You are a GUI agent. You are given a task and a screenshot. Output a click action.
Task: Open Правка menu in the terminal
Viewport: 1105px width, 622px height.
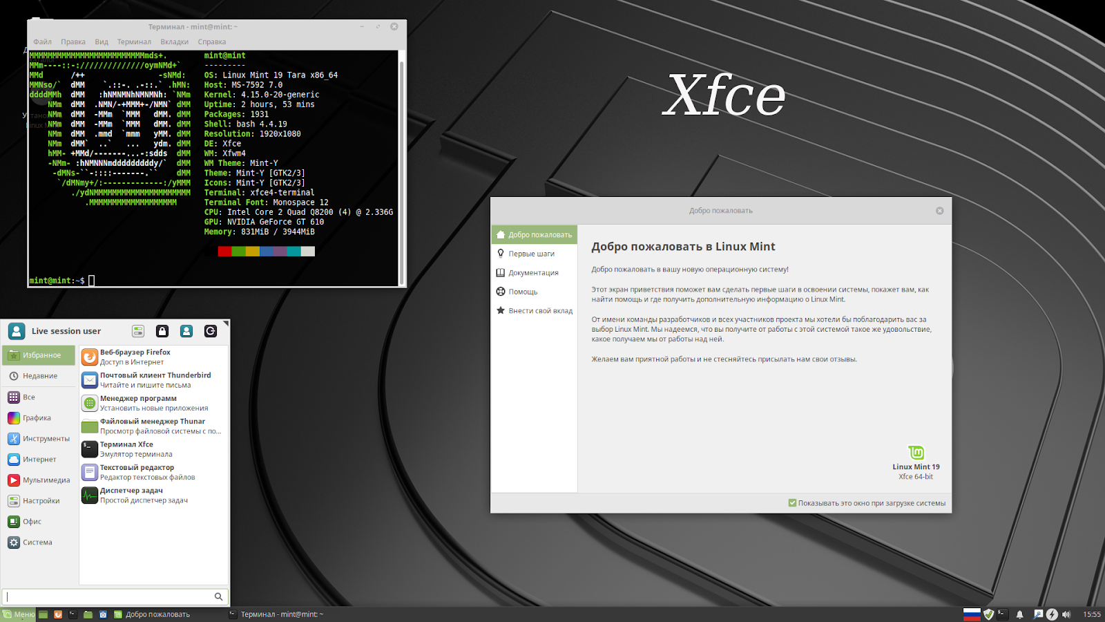tap(73, 42)
